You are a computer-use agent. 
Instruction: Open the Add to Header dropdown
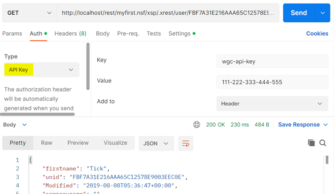272,103
